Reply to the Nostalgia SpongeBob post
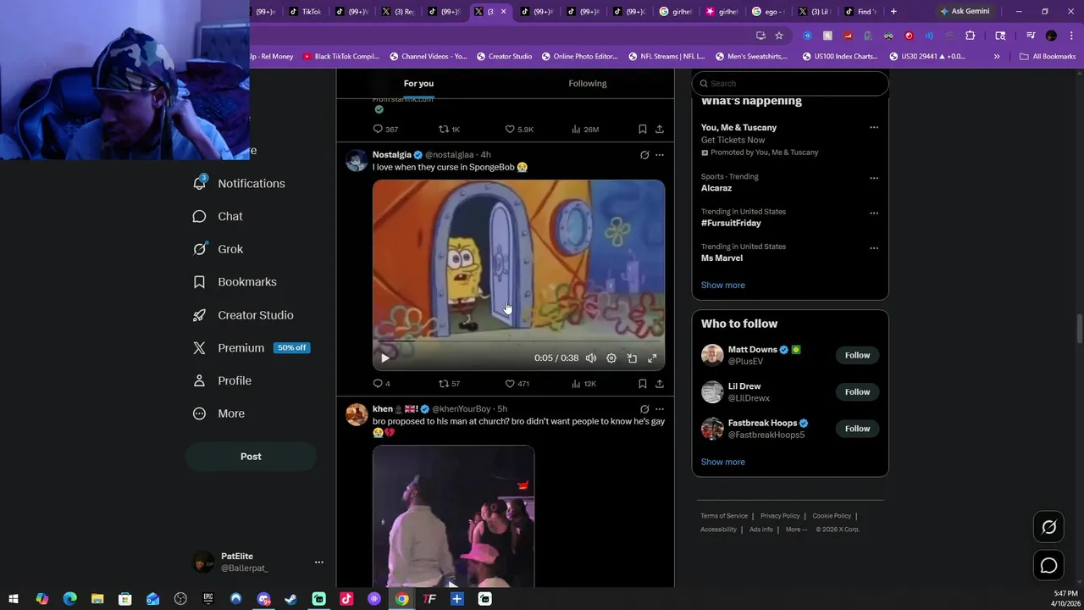 tap(382, 384)
